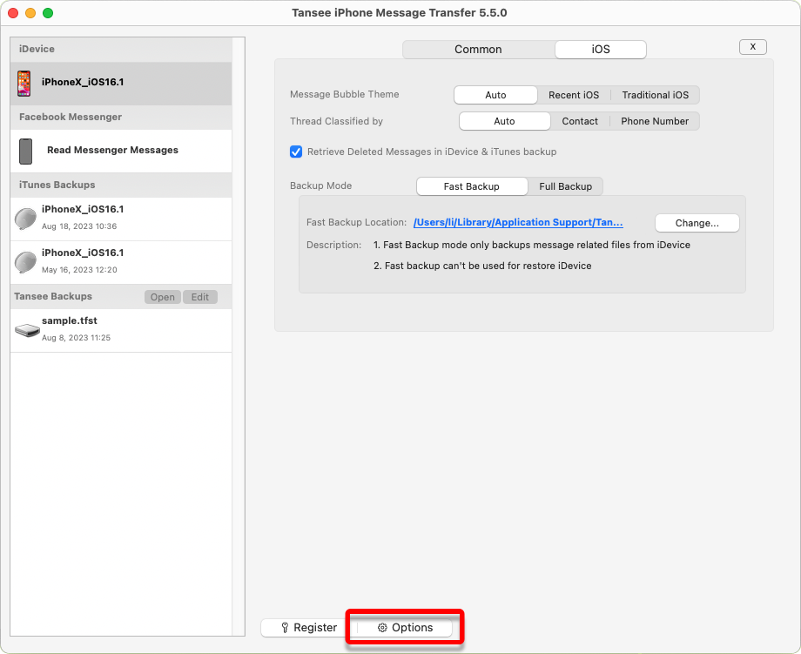Select iTunes backup dated Aug 18, 2023
The width and height of the screenshot is (801, 654).
pyautogui.click(x=121, y=219)
